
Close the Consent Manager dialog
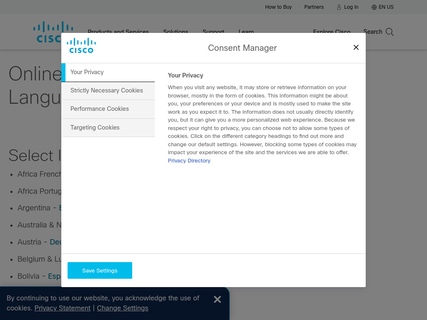tap(356, 47)
